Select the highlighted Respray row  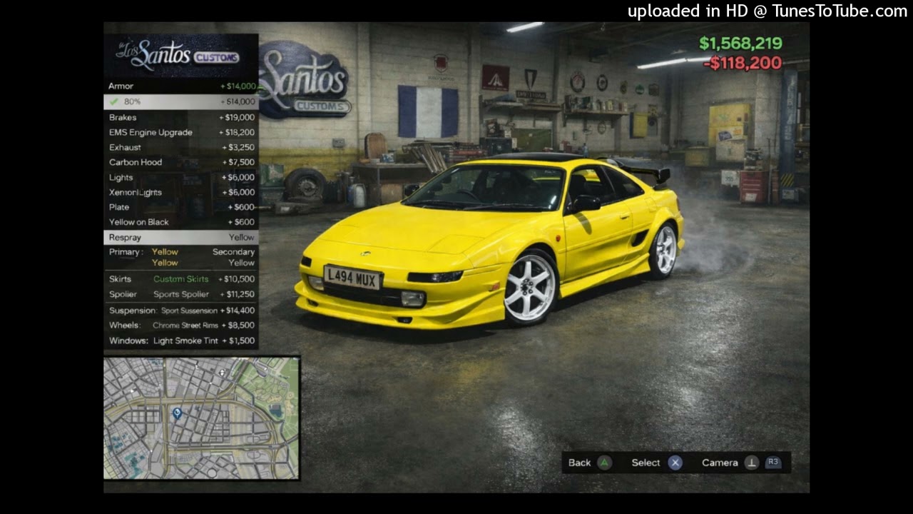[x=181, y=238]
